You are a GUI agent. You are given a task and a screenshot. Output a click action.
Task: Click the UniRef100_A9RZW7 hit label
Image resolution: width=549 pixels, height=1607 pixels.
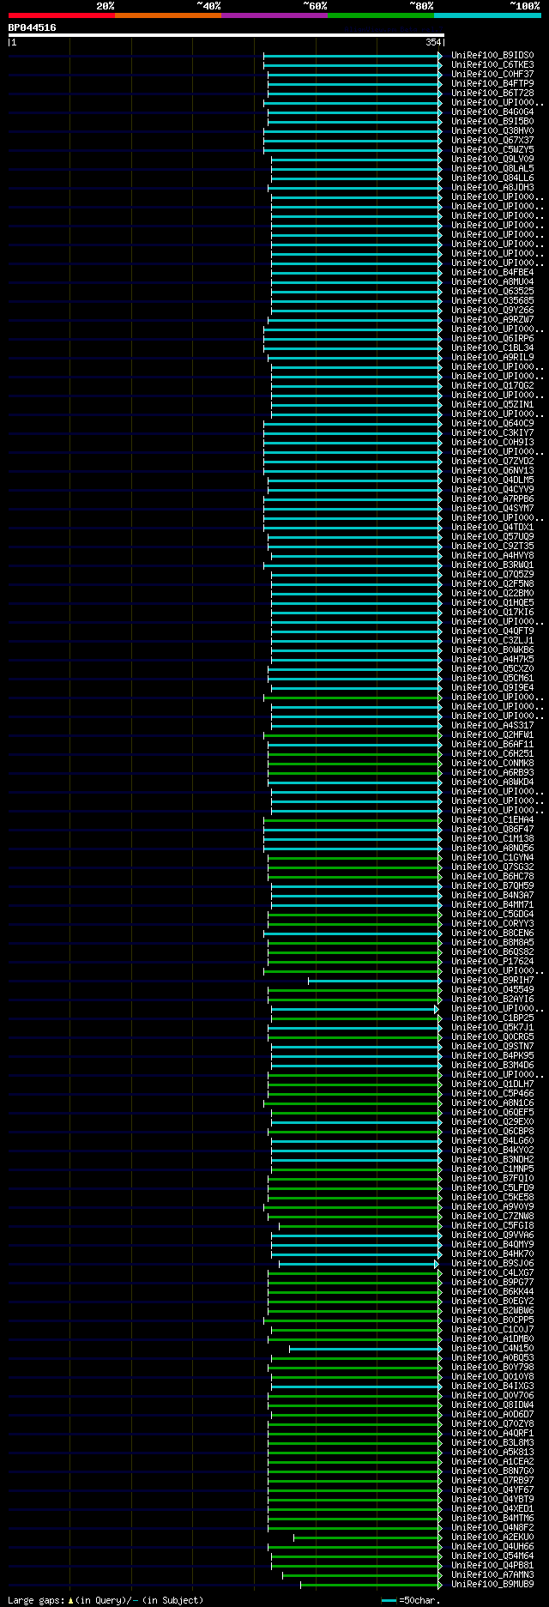click(492, 320)
